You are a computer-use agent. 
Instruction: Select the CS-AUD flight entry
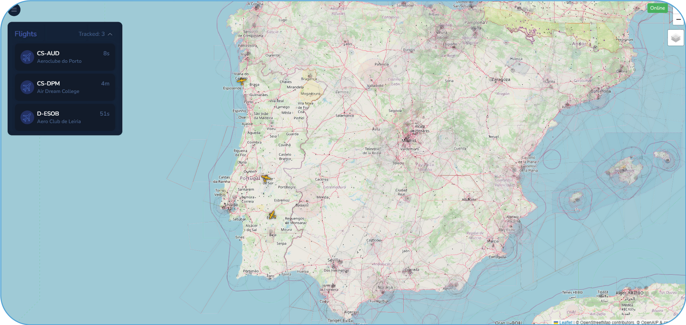click(65, 57)
